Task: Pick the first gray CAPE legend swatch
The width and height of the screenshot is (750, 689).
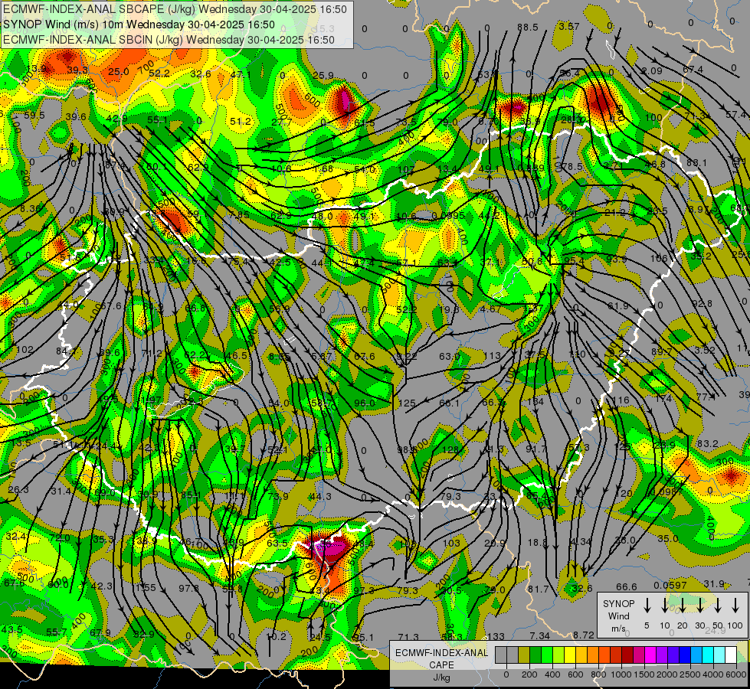Action: coord(501,655)
